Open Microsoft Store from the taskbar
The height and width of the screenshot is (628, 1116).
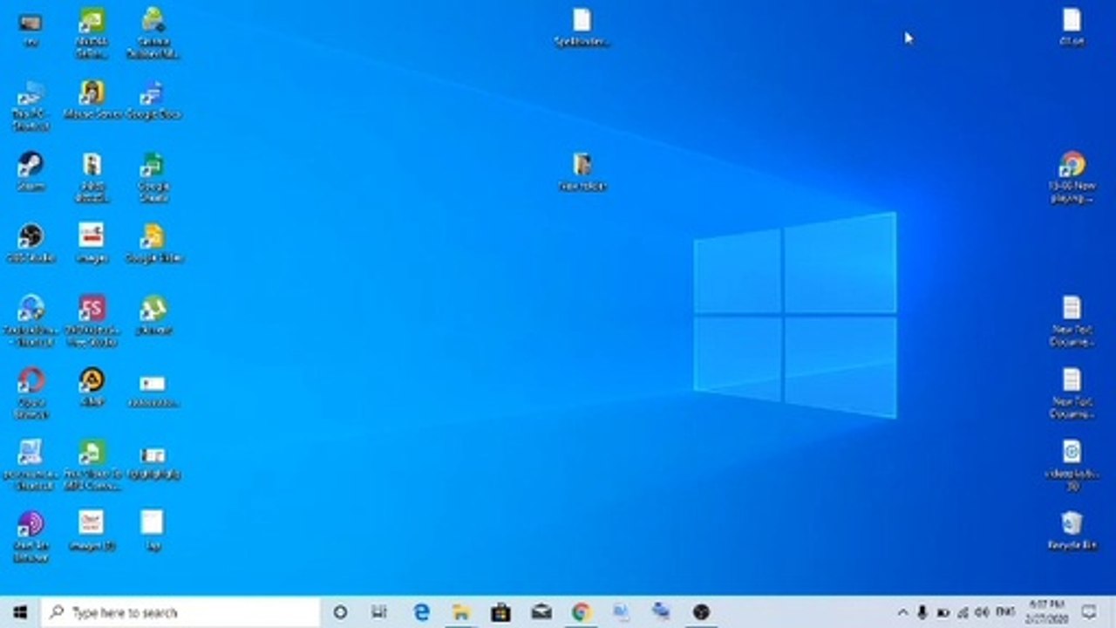(500, 612)
